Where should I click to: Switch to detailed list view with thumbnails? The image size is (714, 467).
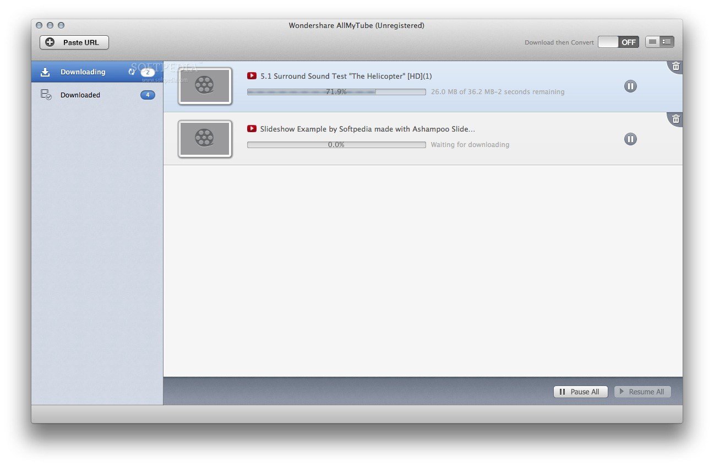667,42
